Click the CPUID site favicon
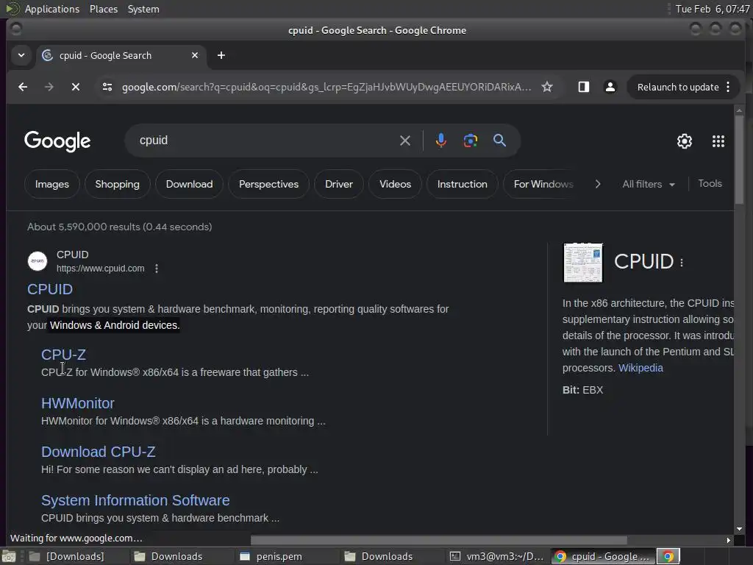Viewport: 753px width, 565px height. [x=38, y=261]
